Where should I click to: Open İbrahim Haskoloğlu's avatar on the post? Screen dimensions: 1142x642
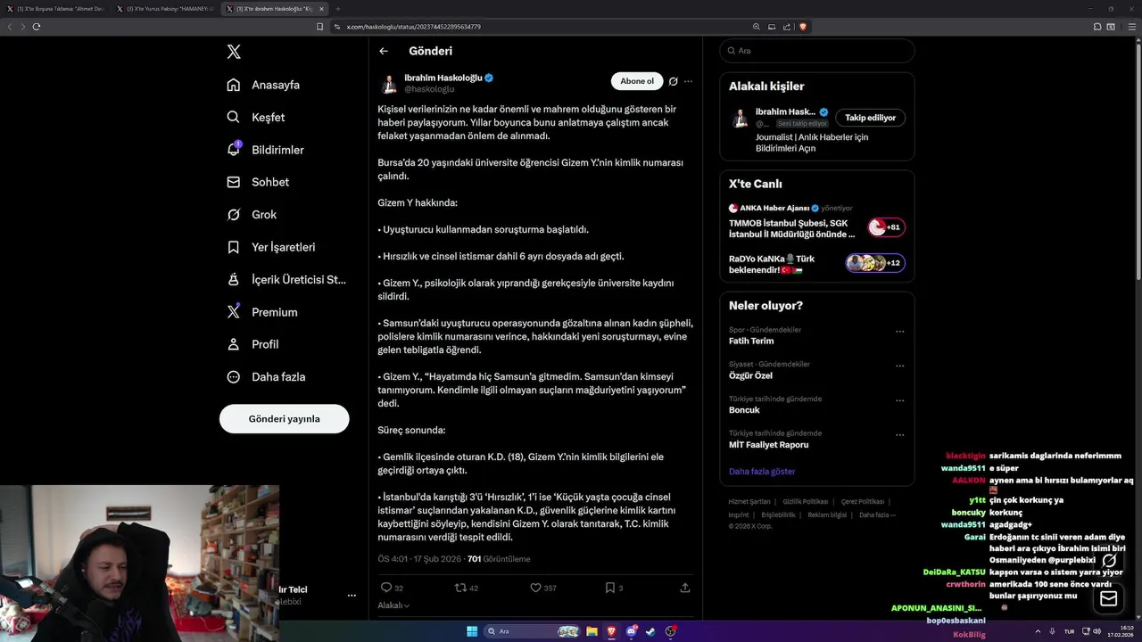click(389, 84)
